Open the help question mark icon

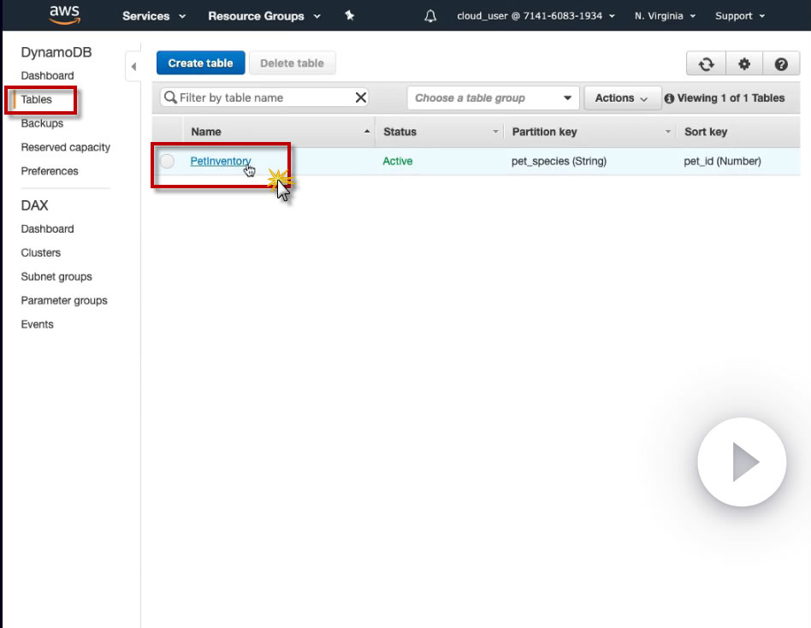781,64
